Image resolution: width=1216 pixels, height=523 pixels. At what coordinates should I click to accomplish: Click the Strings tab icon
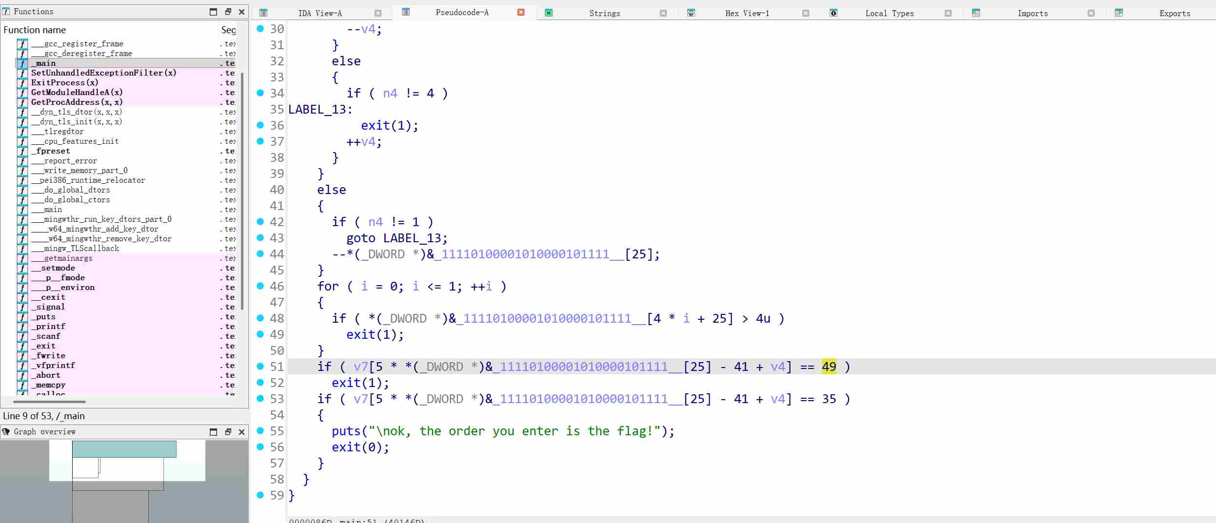tap(549, 13)
